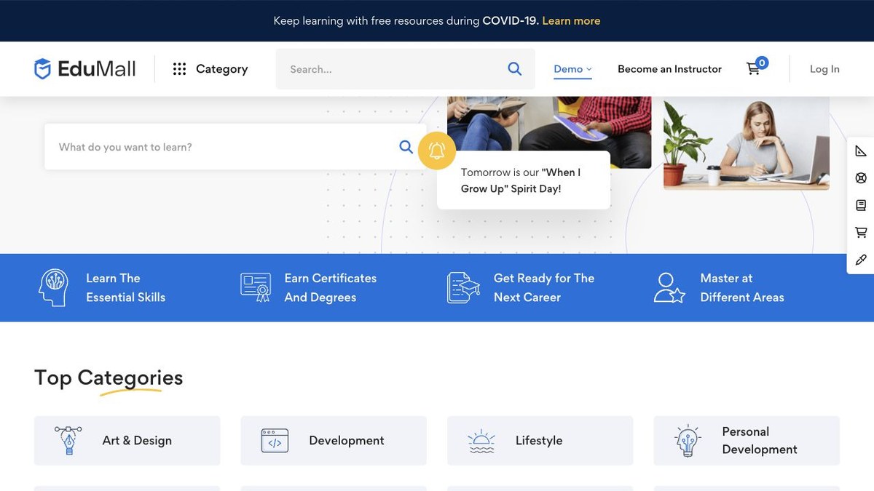Click the EduMall brand name text

coord(96,69)
